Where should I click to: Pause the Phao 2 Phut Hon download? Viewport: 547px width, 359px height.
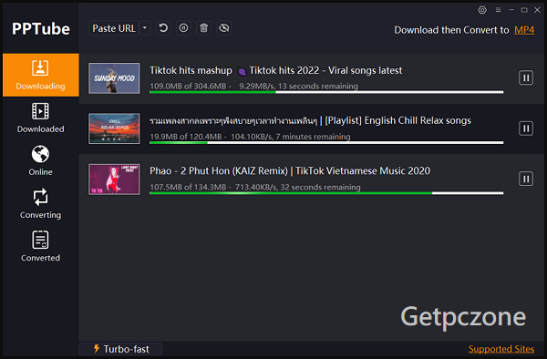526,179
